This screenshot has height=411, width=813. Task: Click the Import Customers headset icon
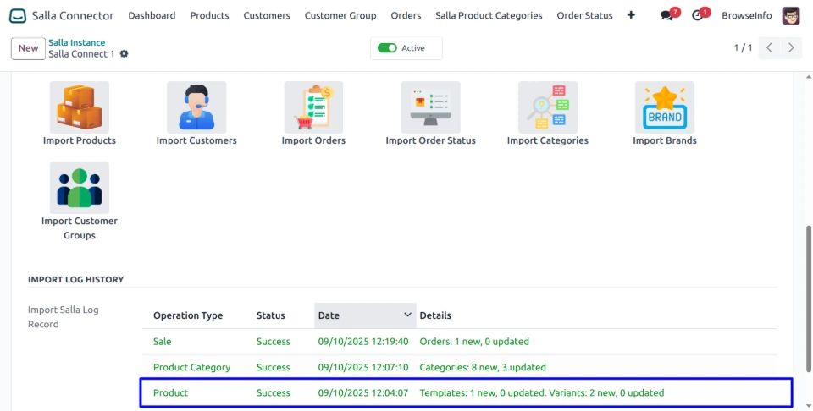196,107
